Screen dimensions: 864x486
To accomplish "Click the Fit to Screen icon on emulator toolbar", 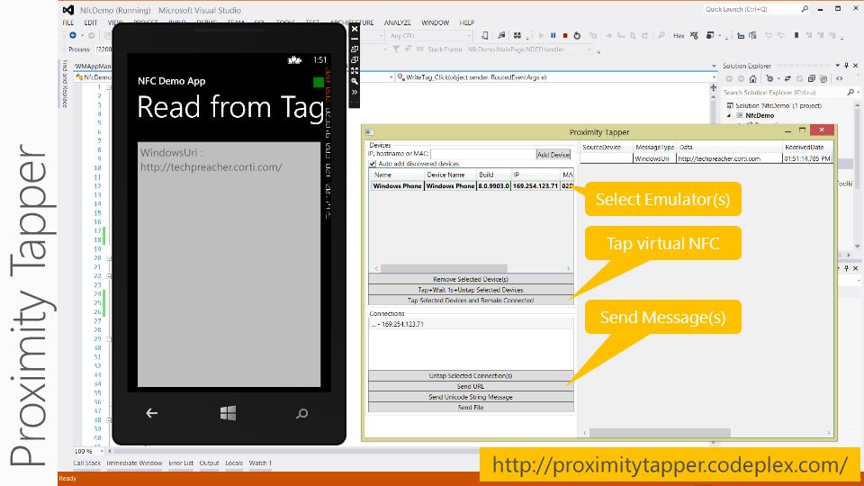I will (355, 70).
